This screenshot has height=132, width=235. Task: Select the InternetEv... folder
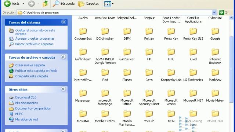pyautogui.click(x=83, y=76)
